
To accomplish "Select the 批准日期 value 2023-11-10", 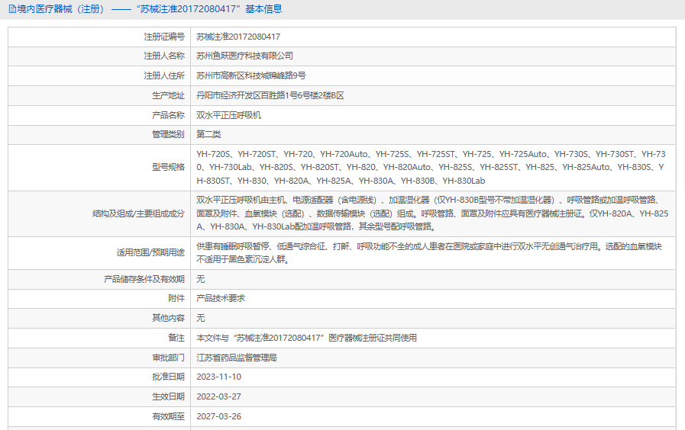I will (x=218, y=377).
